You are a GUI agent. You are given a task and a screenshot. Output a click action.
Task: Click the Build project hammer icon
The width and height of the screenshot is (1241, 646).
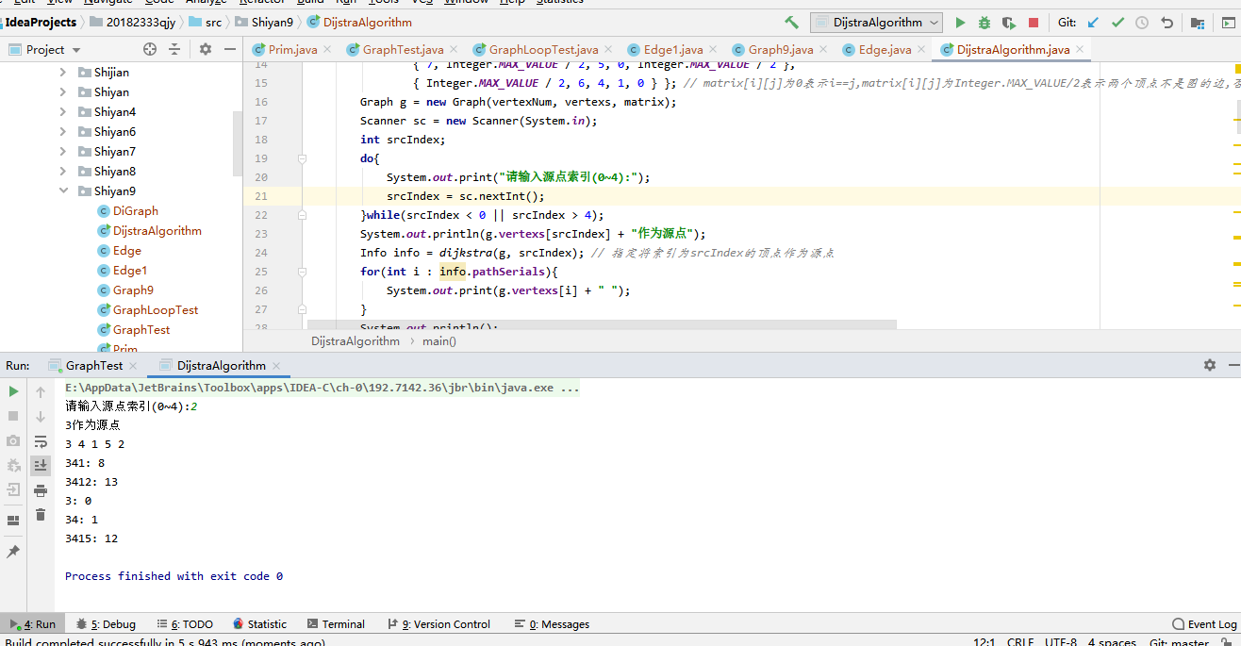(791, 23)
